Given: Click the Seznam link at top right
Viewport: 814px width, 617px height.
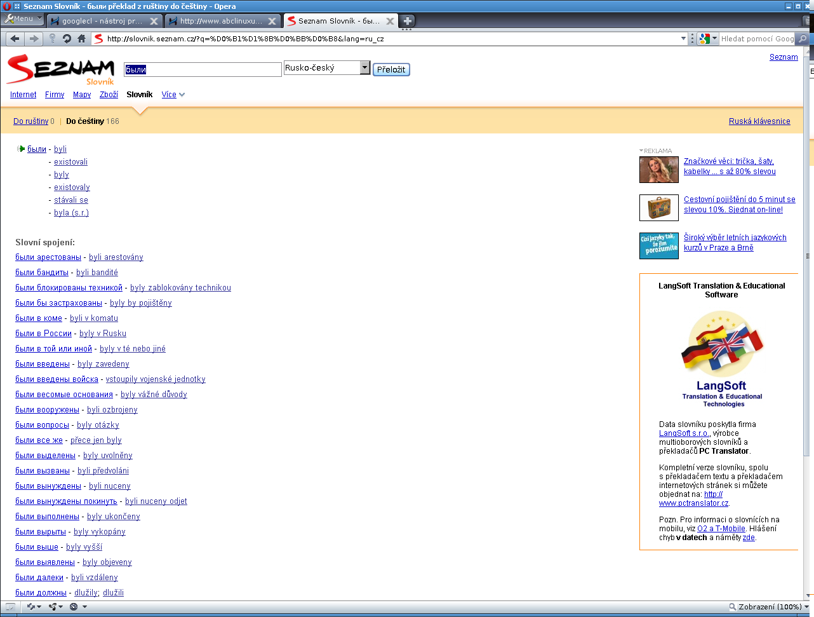Looking at the screenshot, I should click(784, 57).
